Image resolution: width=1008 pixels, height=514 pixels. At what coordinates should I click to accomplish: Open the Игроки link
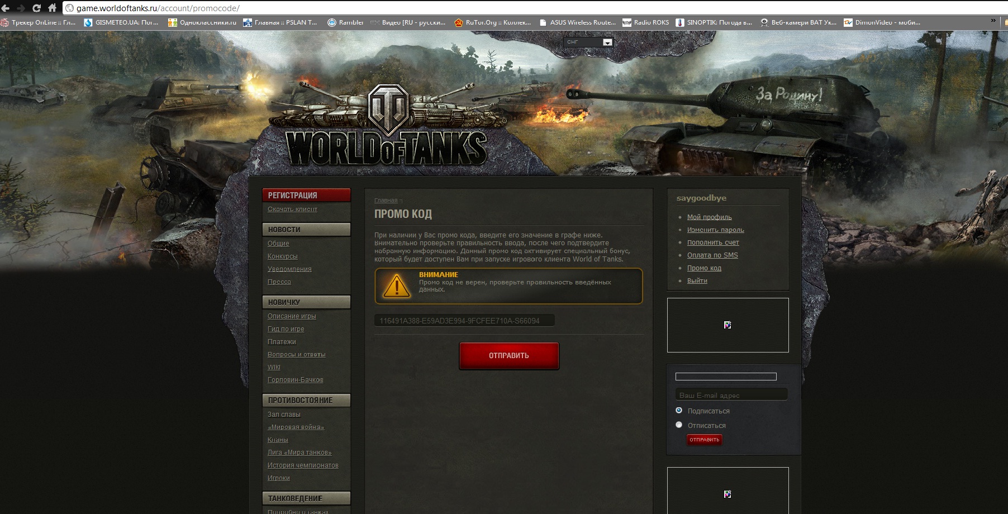[x=279, y=478]
